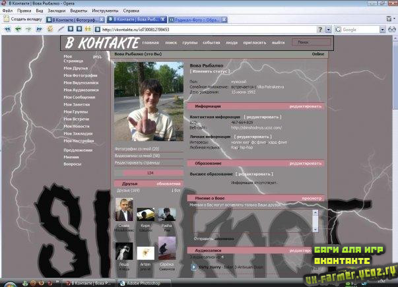
Task: Open the search engine dropdown arrow
Action: point(382,30)
